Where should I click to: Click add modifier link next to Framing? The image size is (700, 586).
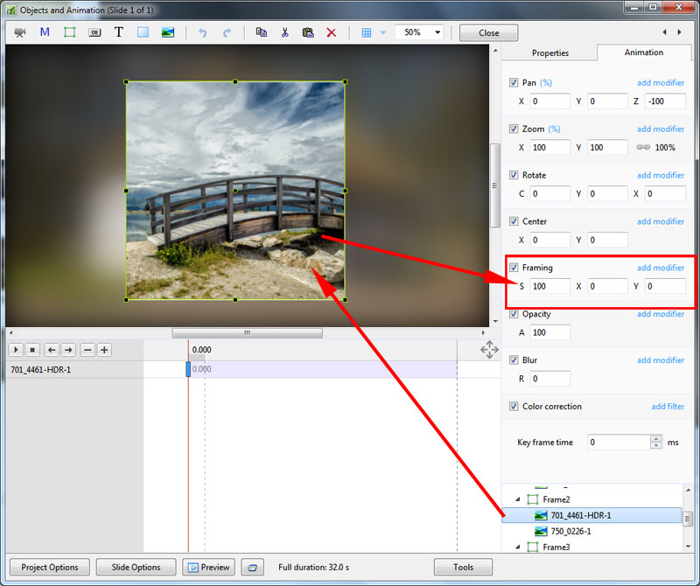(660, 268)
